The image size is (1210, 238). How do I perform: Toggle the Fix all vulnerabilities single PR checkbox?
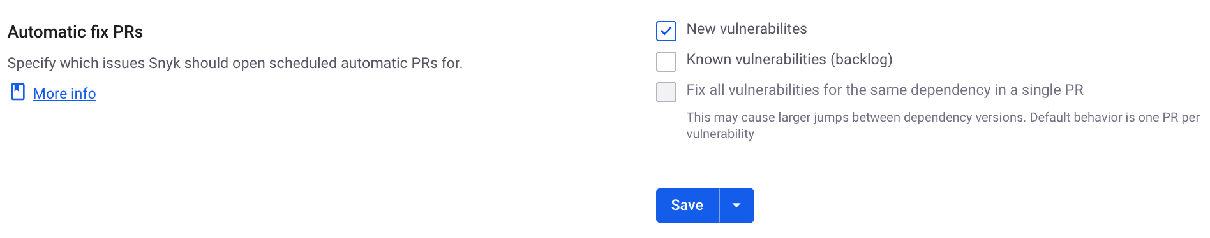[x=666, y=92]
